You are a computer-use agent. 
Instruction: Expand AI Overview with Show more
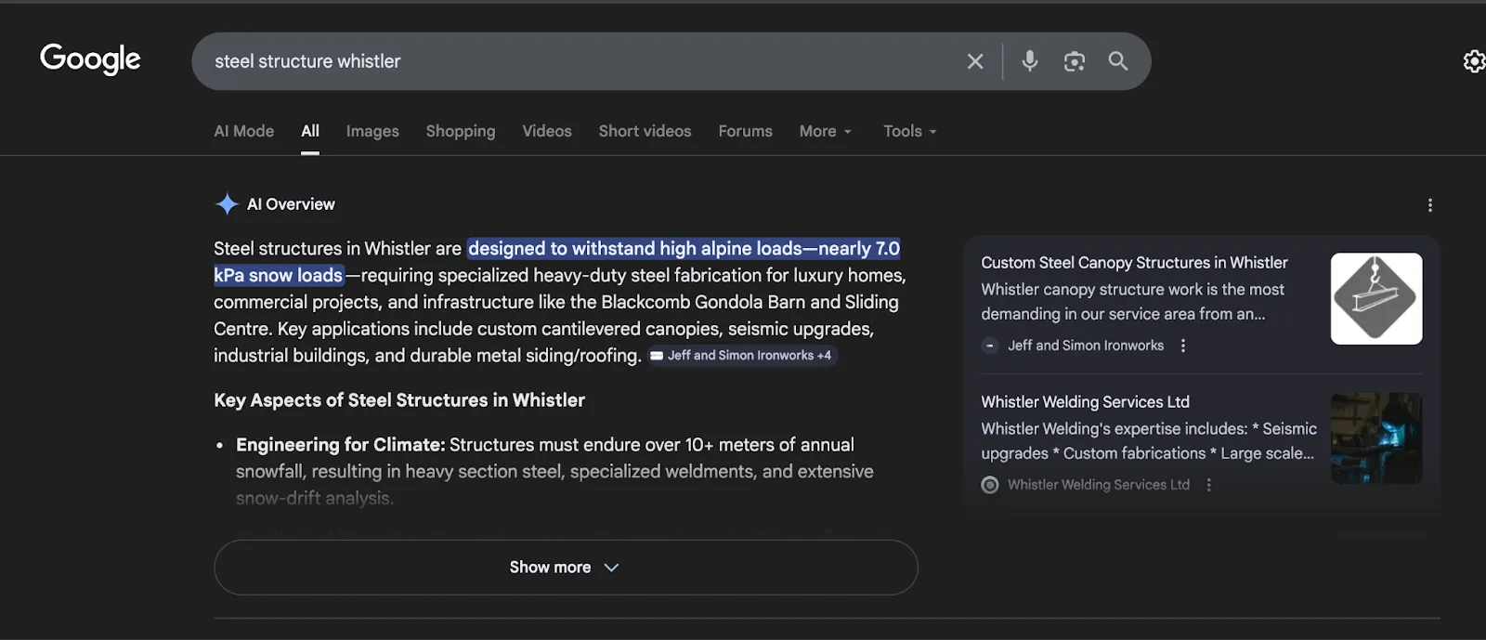click(x=566, y=568)
